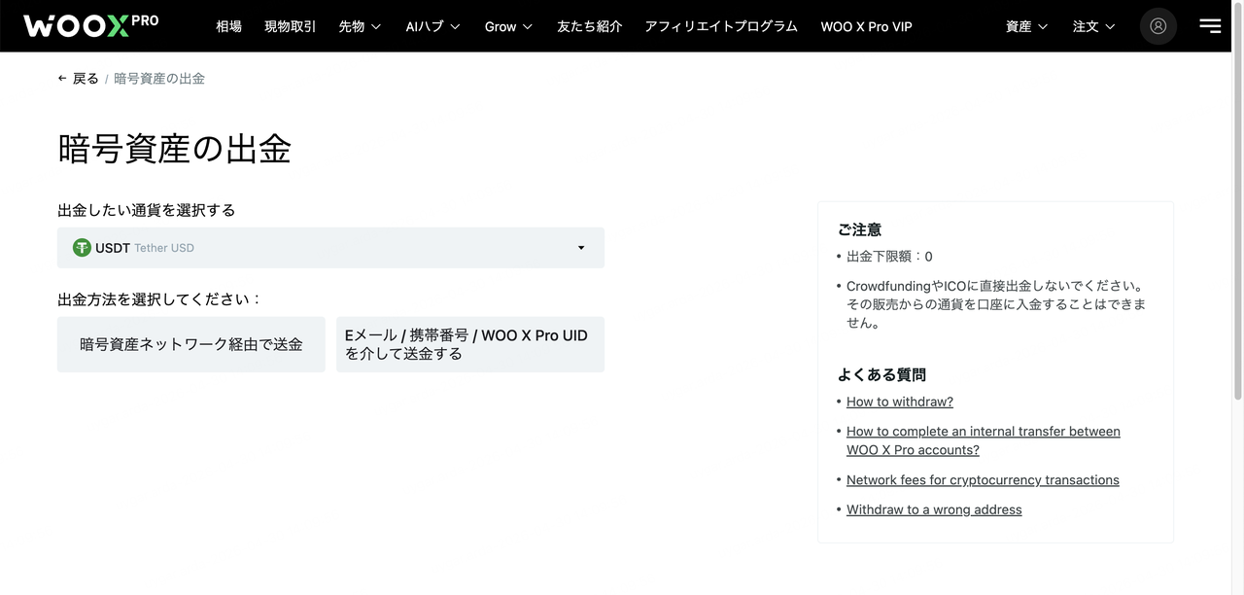
Task: Click the USDT Tether coin icon
Action: tap(82, 248)
